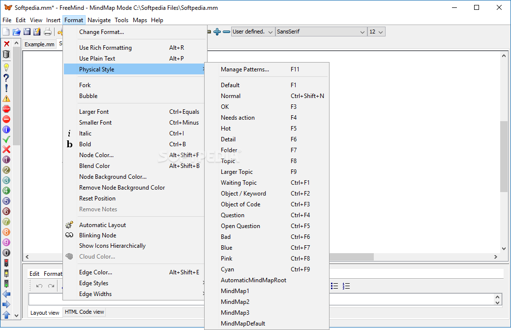Viewport: 511px width, 330px height.
Task: Click the New map toolbar icon
Action: [6, 32]
